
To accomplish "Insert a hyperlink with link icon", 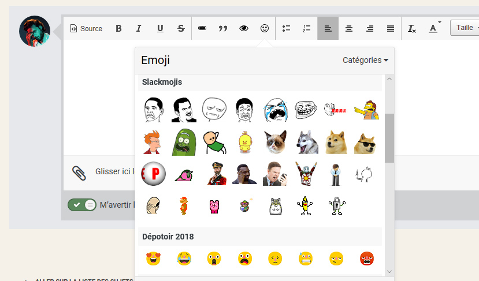I will 202,28.
